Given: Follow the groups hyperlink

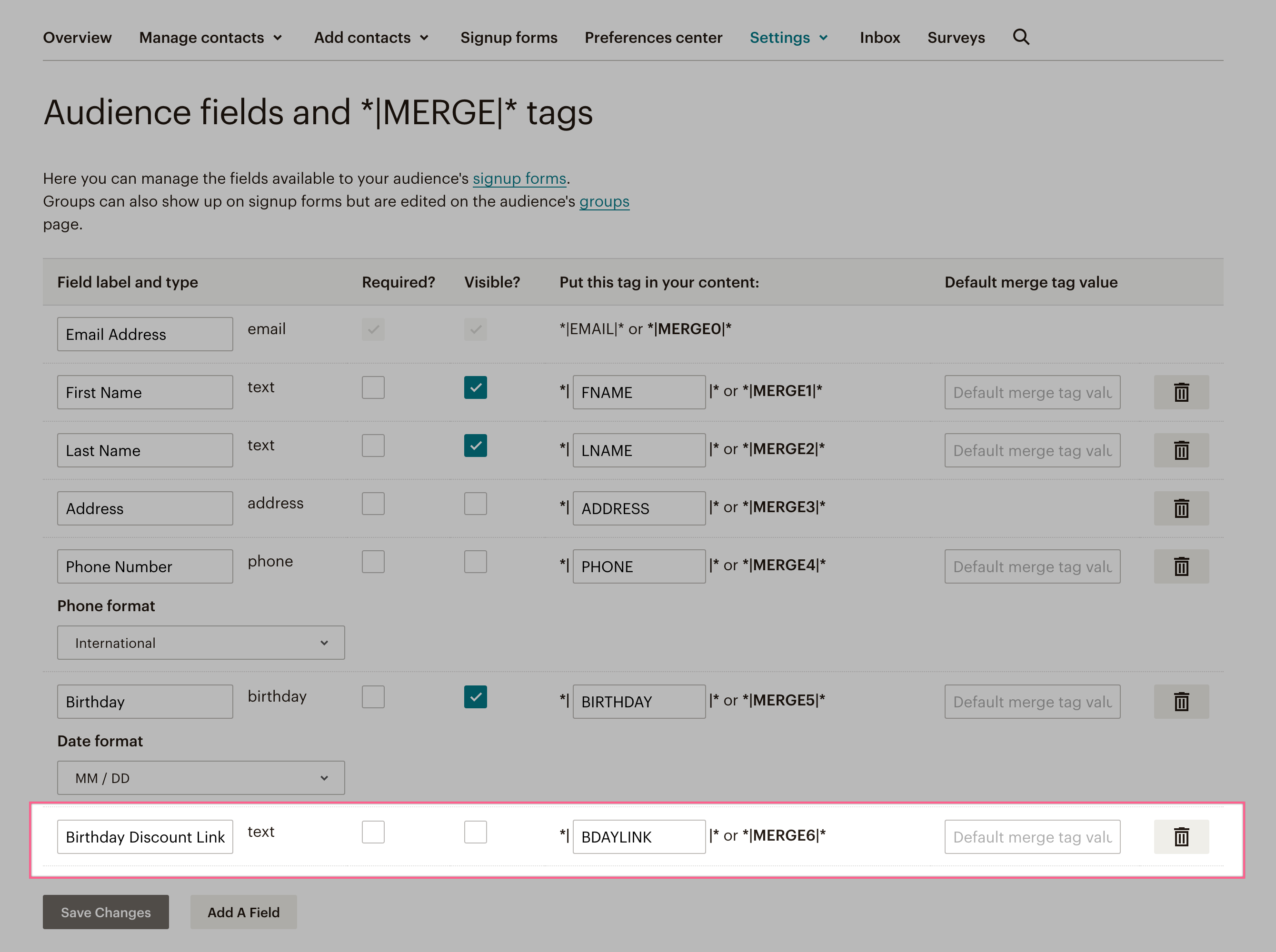Looking at the screenshot, I should tap(604, 201).
